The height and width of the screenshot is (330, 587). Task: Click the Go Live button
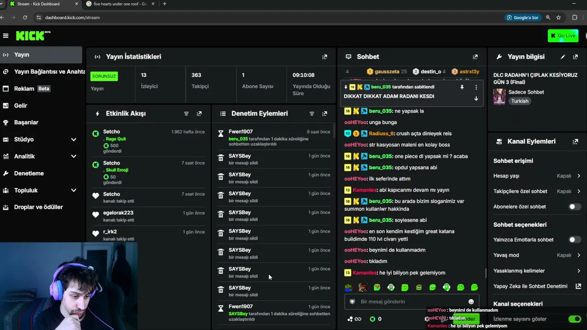563,36
